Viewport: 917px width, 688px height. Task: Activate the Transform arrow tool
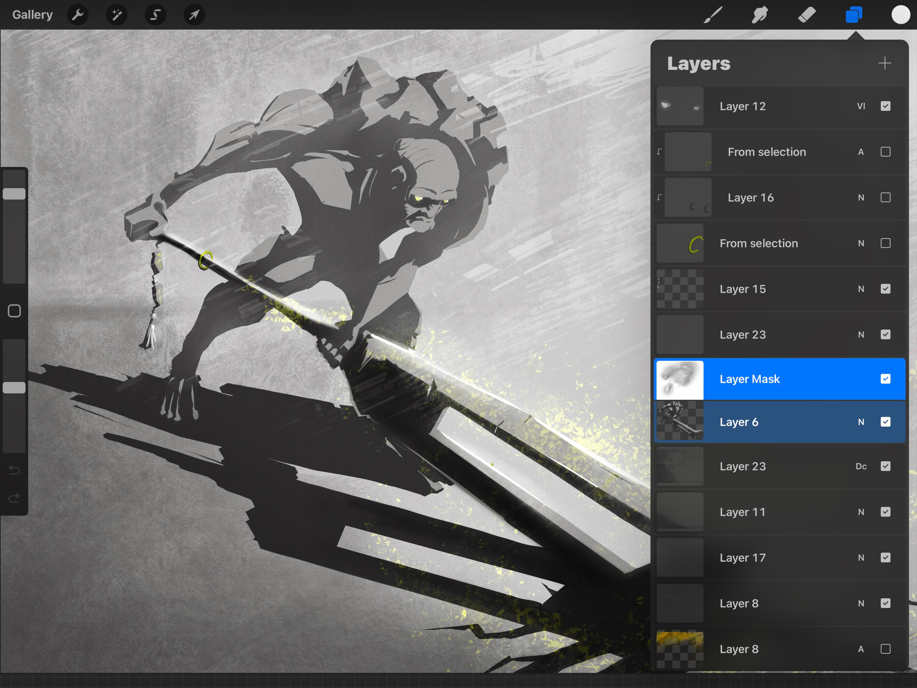coord(194,15)
